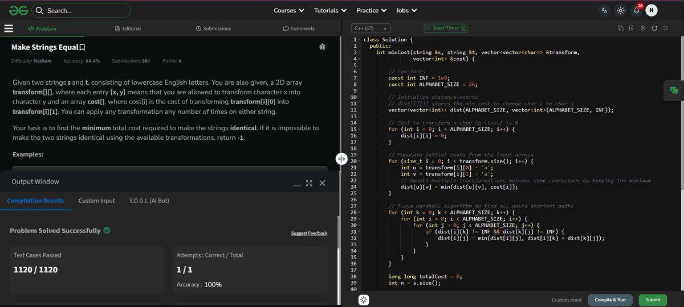Click the 'Accuracy: 64.4%' label
Screen dimensions: 684x307
tap(82, 61)
